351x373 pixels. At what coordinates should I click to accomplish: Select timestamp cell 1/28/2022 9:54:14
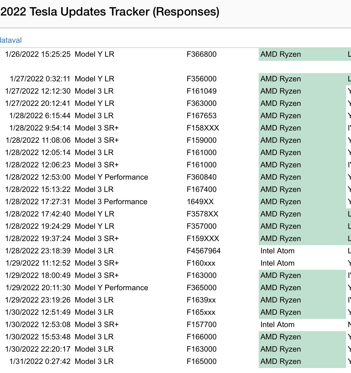40,128
